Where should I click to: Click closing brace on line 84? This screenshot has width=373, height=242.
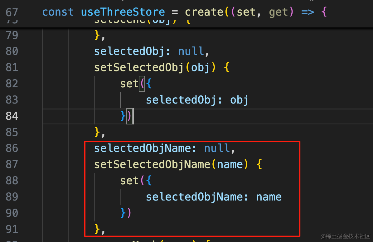123,116
